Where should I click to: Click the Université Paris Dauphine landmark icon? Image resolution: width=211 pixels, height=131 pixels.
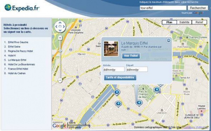click(x=76, y=27)
